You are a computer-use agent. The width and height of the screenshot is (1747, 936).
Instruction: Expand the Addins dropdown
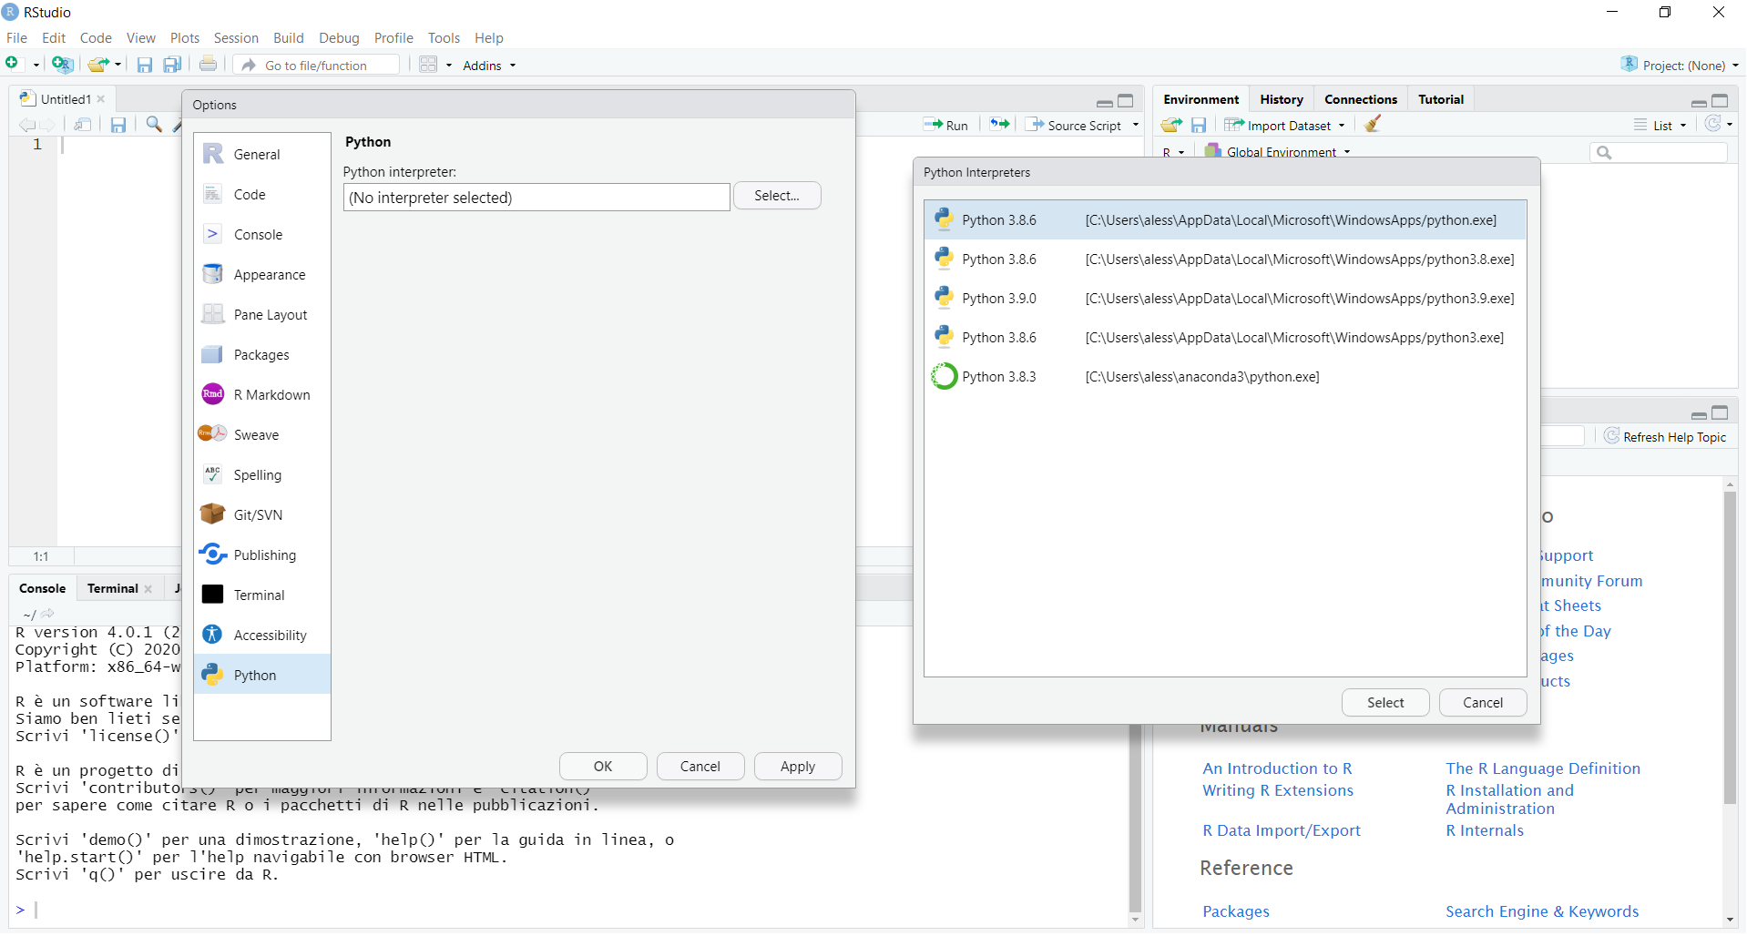click(x=489, y=66)
